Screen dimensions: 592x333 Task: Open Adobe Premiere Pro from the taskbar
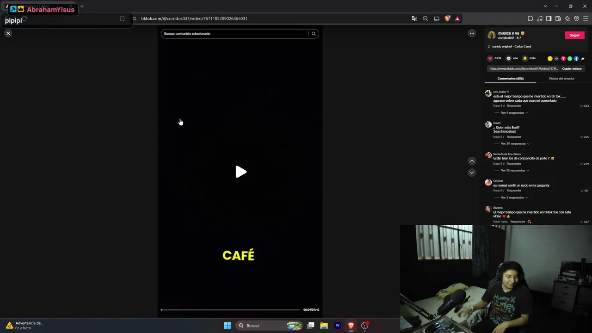(x=338, y=326)
